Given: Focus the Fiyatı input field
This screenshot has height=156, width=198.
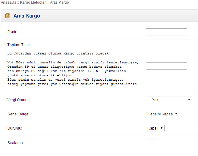Looking at the screenshot, I should 166,32.
